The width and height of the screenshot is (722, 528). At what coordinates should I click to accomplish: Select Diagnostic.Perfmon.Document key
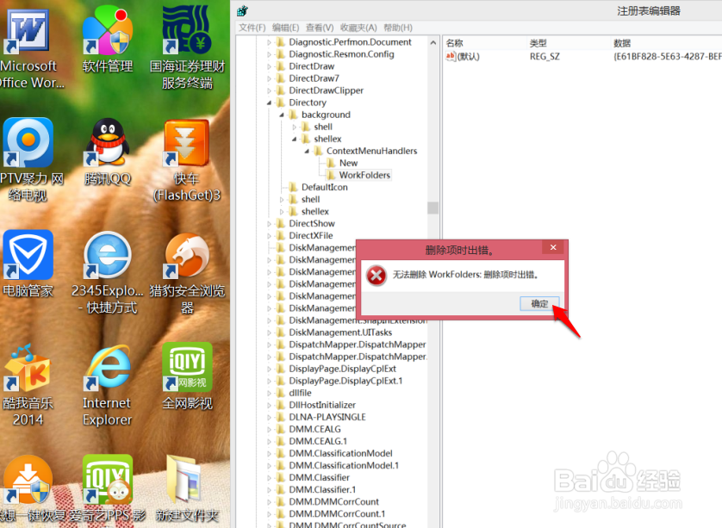350,42
